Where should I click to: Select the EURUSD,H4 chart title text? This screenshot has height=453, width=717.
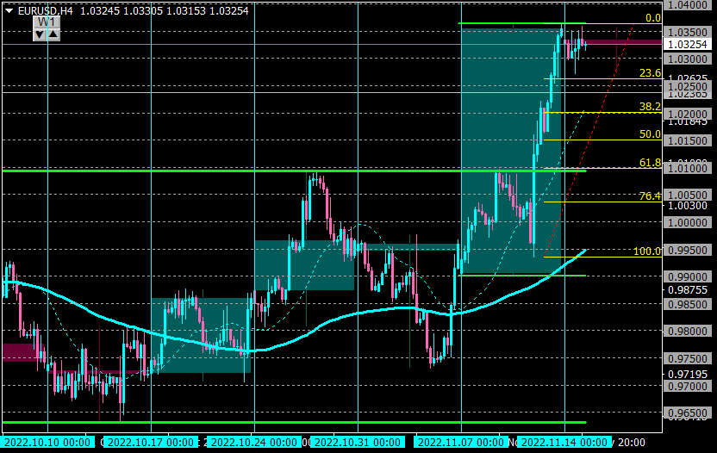[46, 10]
